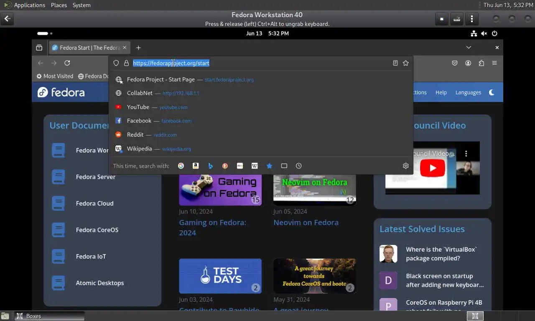
Task: Select CollabNet suggestion row
Action: point(261,93)
